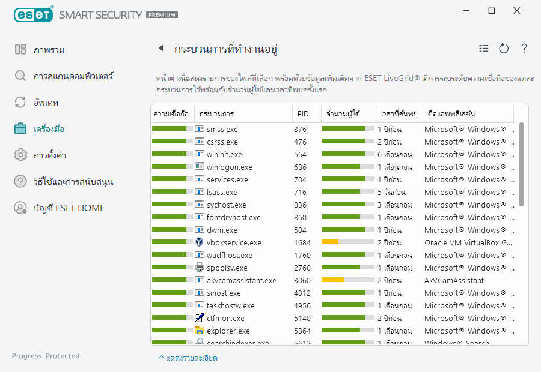Open the list view options icon

484,49
